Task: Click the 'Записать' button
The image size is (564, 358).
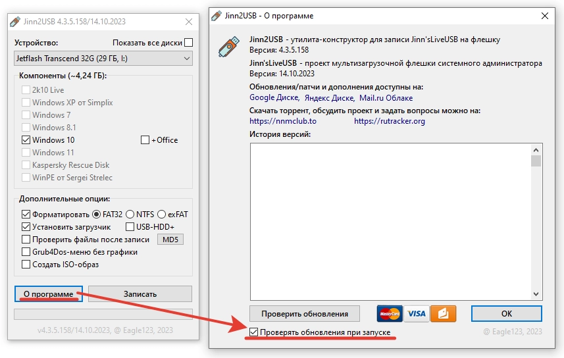Action: 140,294
